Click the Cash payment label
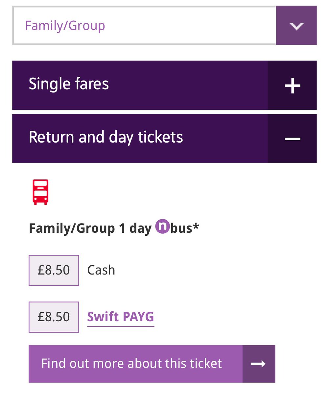This screenshot has width=329, height=395. click(101, 270)
